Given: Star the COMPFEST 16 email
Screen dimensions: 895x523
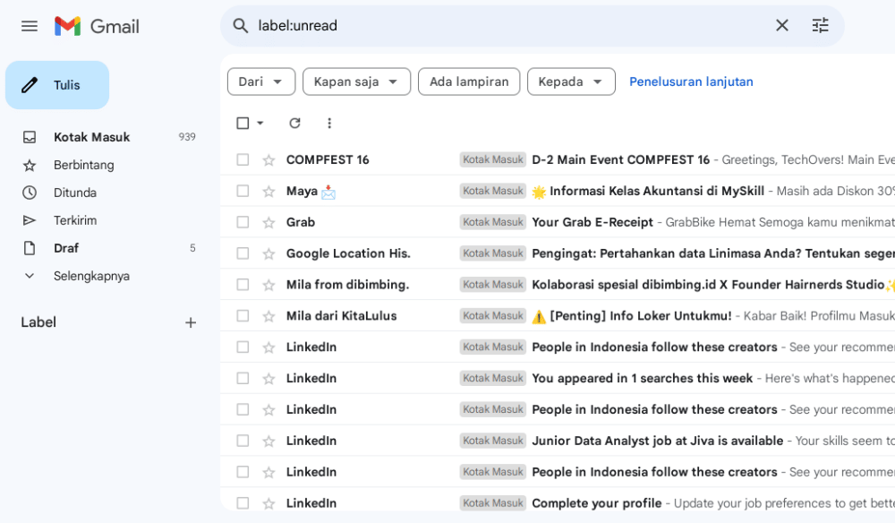Looking at the screenshot, I should [268, 160].
